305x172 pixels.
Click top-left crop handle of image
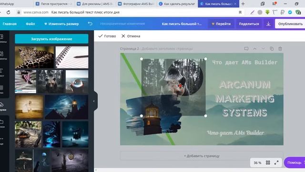click(x=142, y=59)
